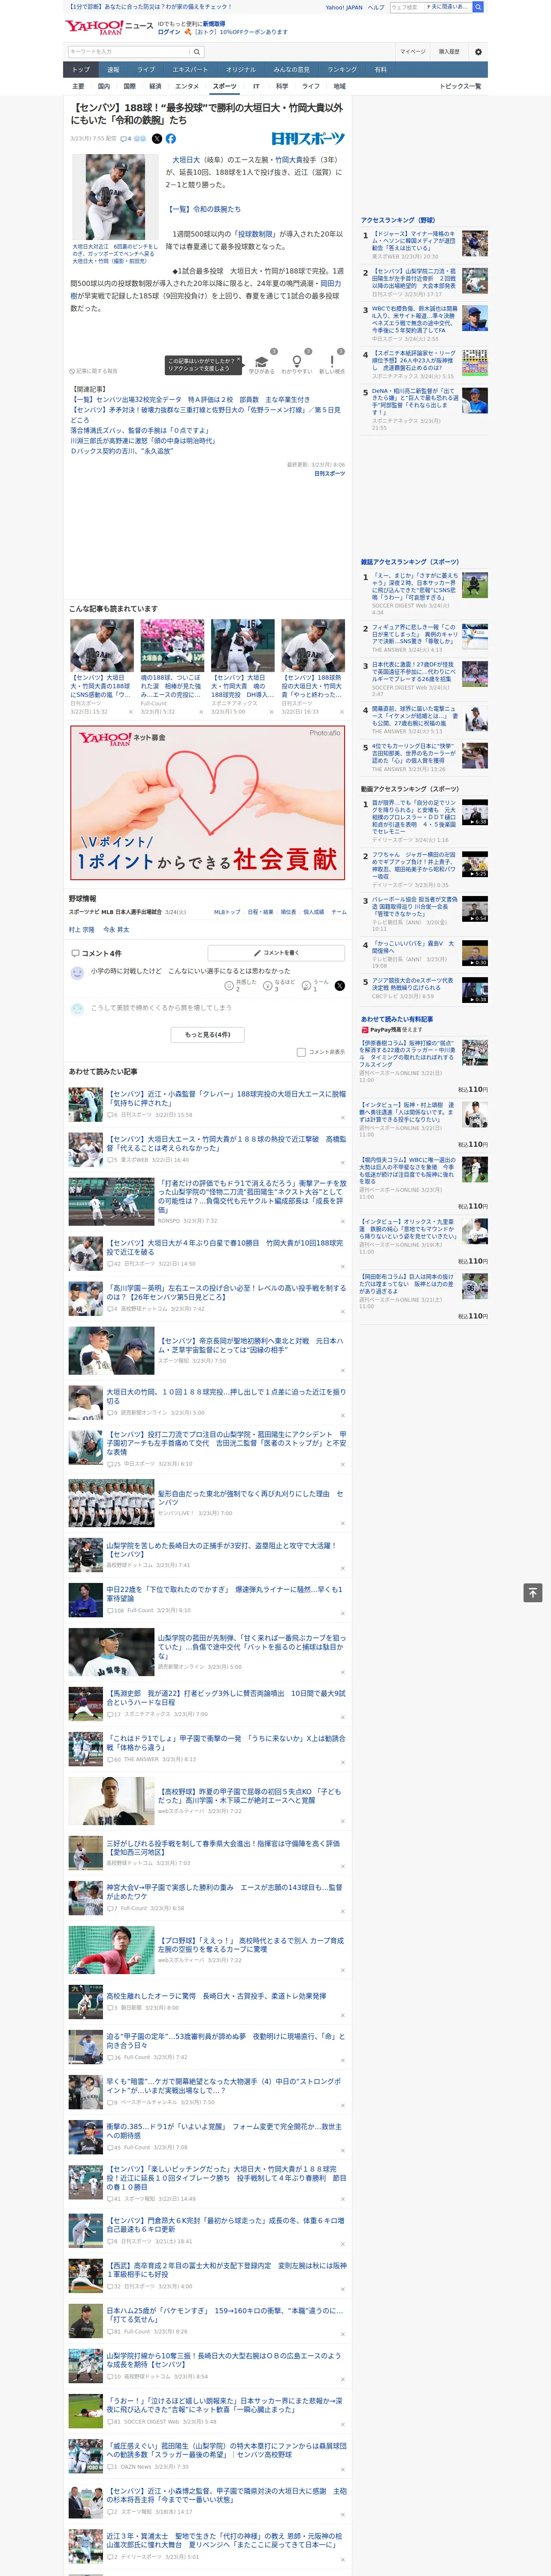Click player name 村上 宗隆

82,930
